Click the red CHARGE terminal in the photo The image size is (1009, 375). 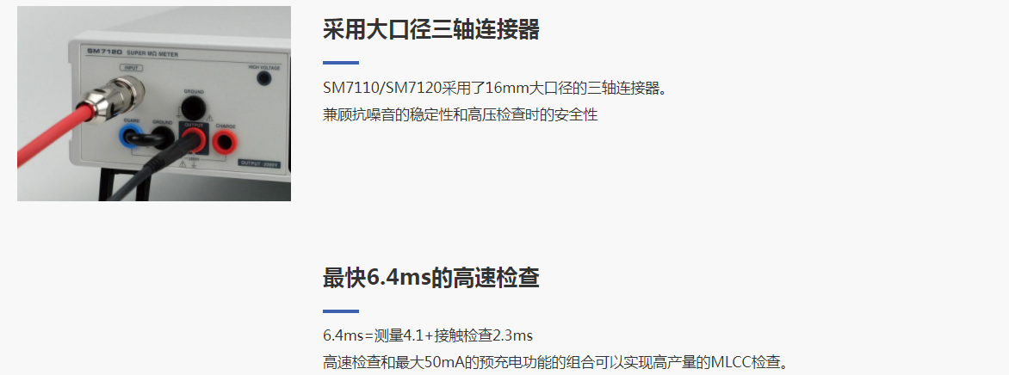tap(223, 140)
